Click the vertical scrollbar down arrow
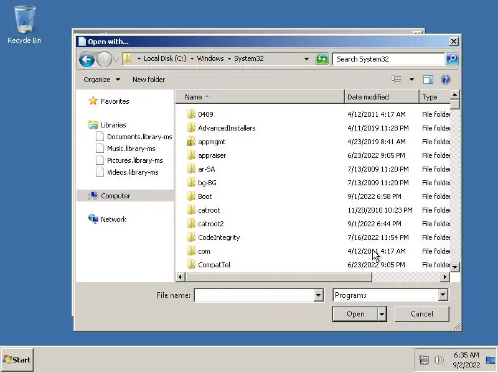 tap(455, 267)
